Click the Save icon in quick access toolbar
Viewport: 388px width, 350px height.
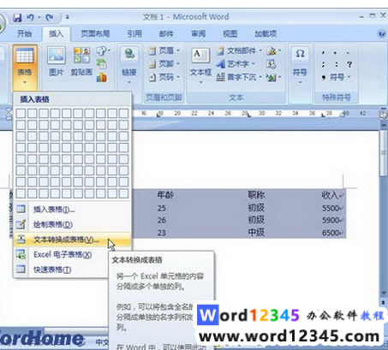point(17,18)
